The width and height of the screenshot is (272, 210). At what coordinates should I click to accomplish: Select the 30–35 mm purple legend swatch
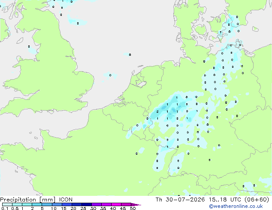pyautogui.click(x=97, y=204)
